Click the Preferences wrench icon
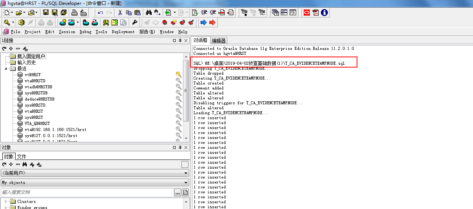The image size is (473, 209). click(x=135, y=22)
